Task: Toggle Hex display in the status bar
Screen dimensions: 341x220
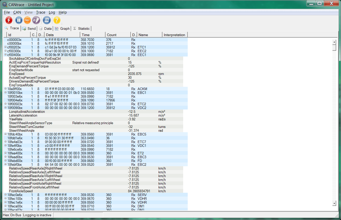Action: click(x=6, y=215)
